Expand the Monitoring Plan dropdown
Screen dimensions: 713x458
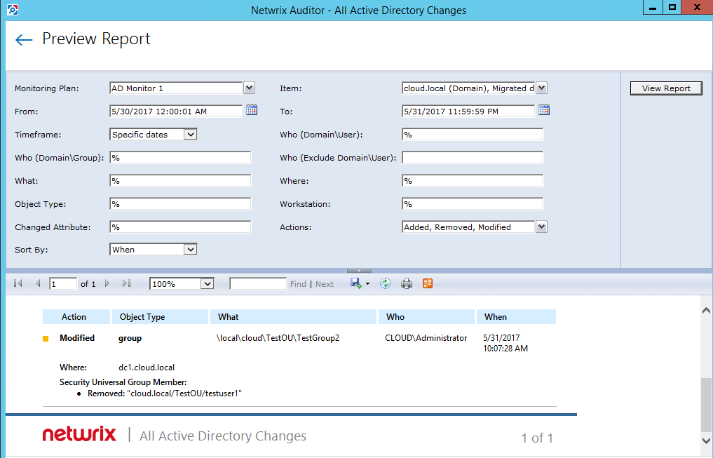249,88
